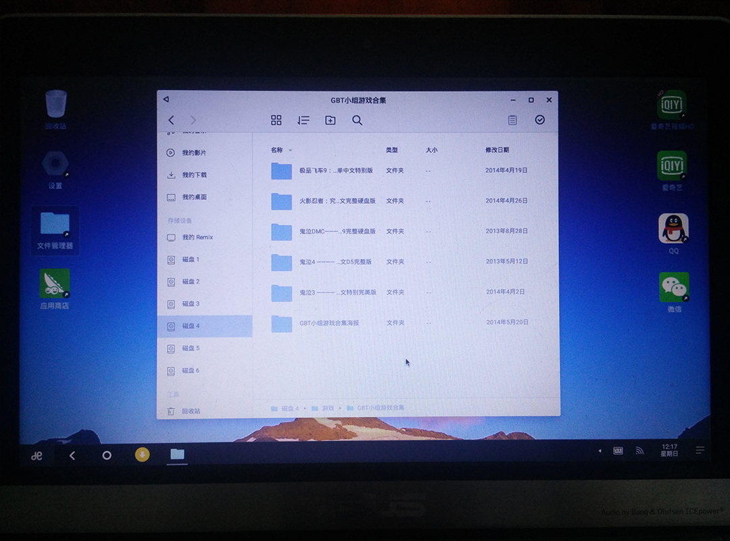Open 爱奇艺 from the desktop

click(672, 165)
